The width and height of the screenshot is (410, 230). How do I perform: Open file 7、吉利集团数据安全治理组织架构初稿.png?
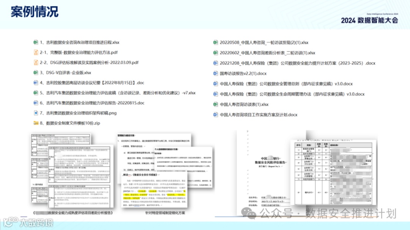78,113
